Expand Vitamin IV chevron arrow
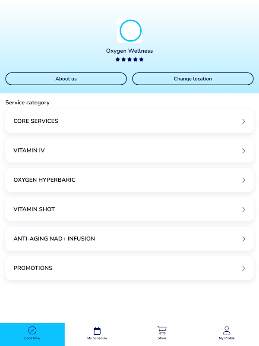The width and height of the screenshot is (259, 346). [x=243, y=151]
